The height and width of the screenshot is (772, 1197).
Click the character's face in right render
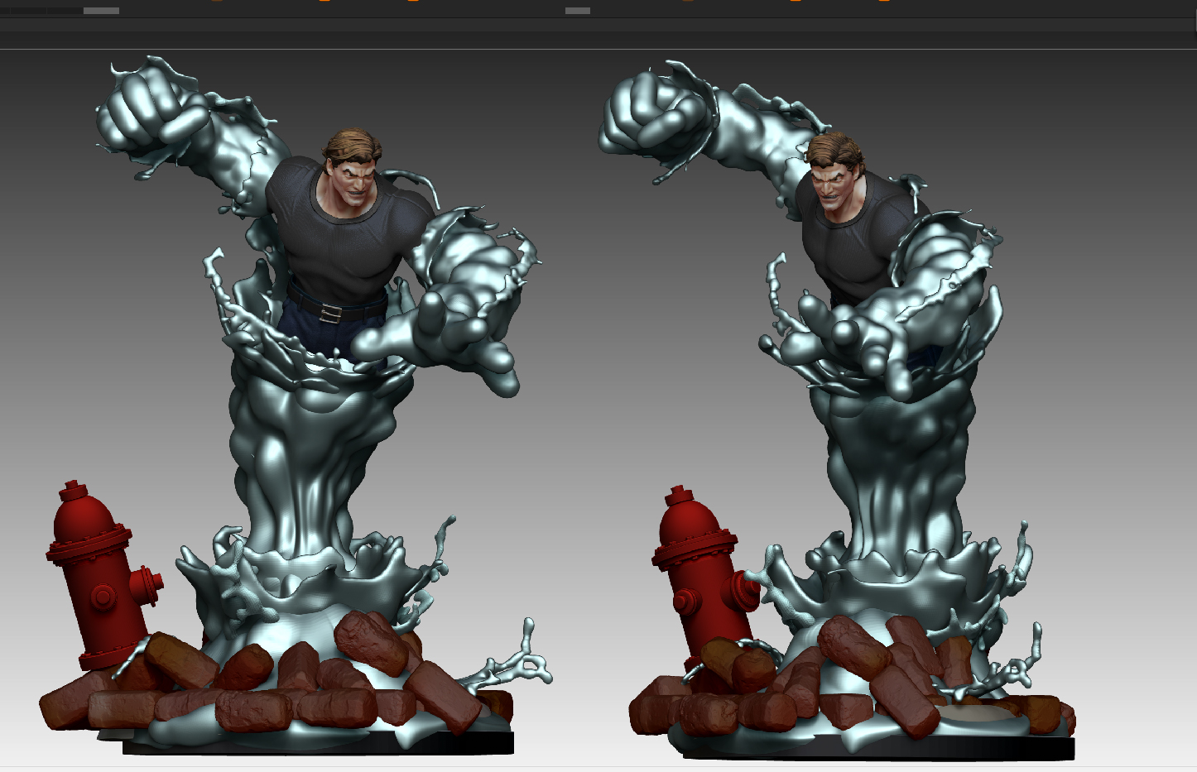pos(834,186)
